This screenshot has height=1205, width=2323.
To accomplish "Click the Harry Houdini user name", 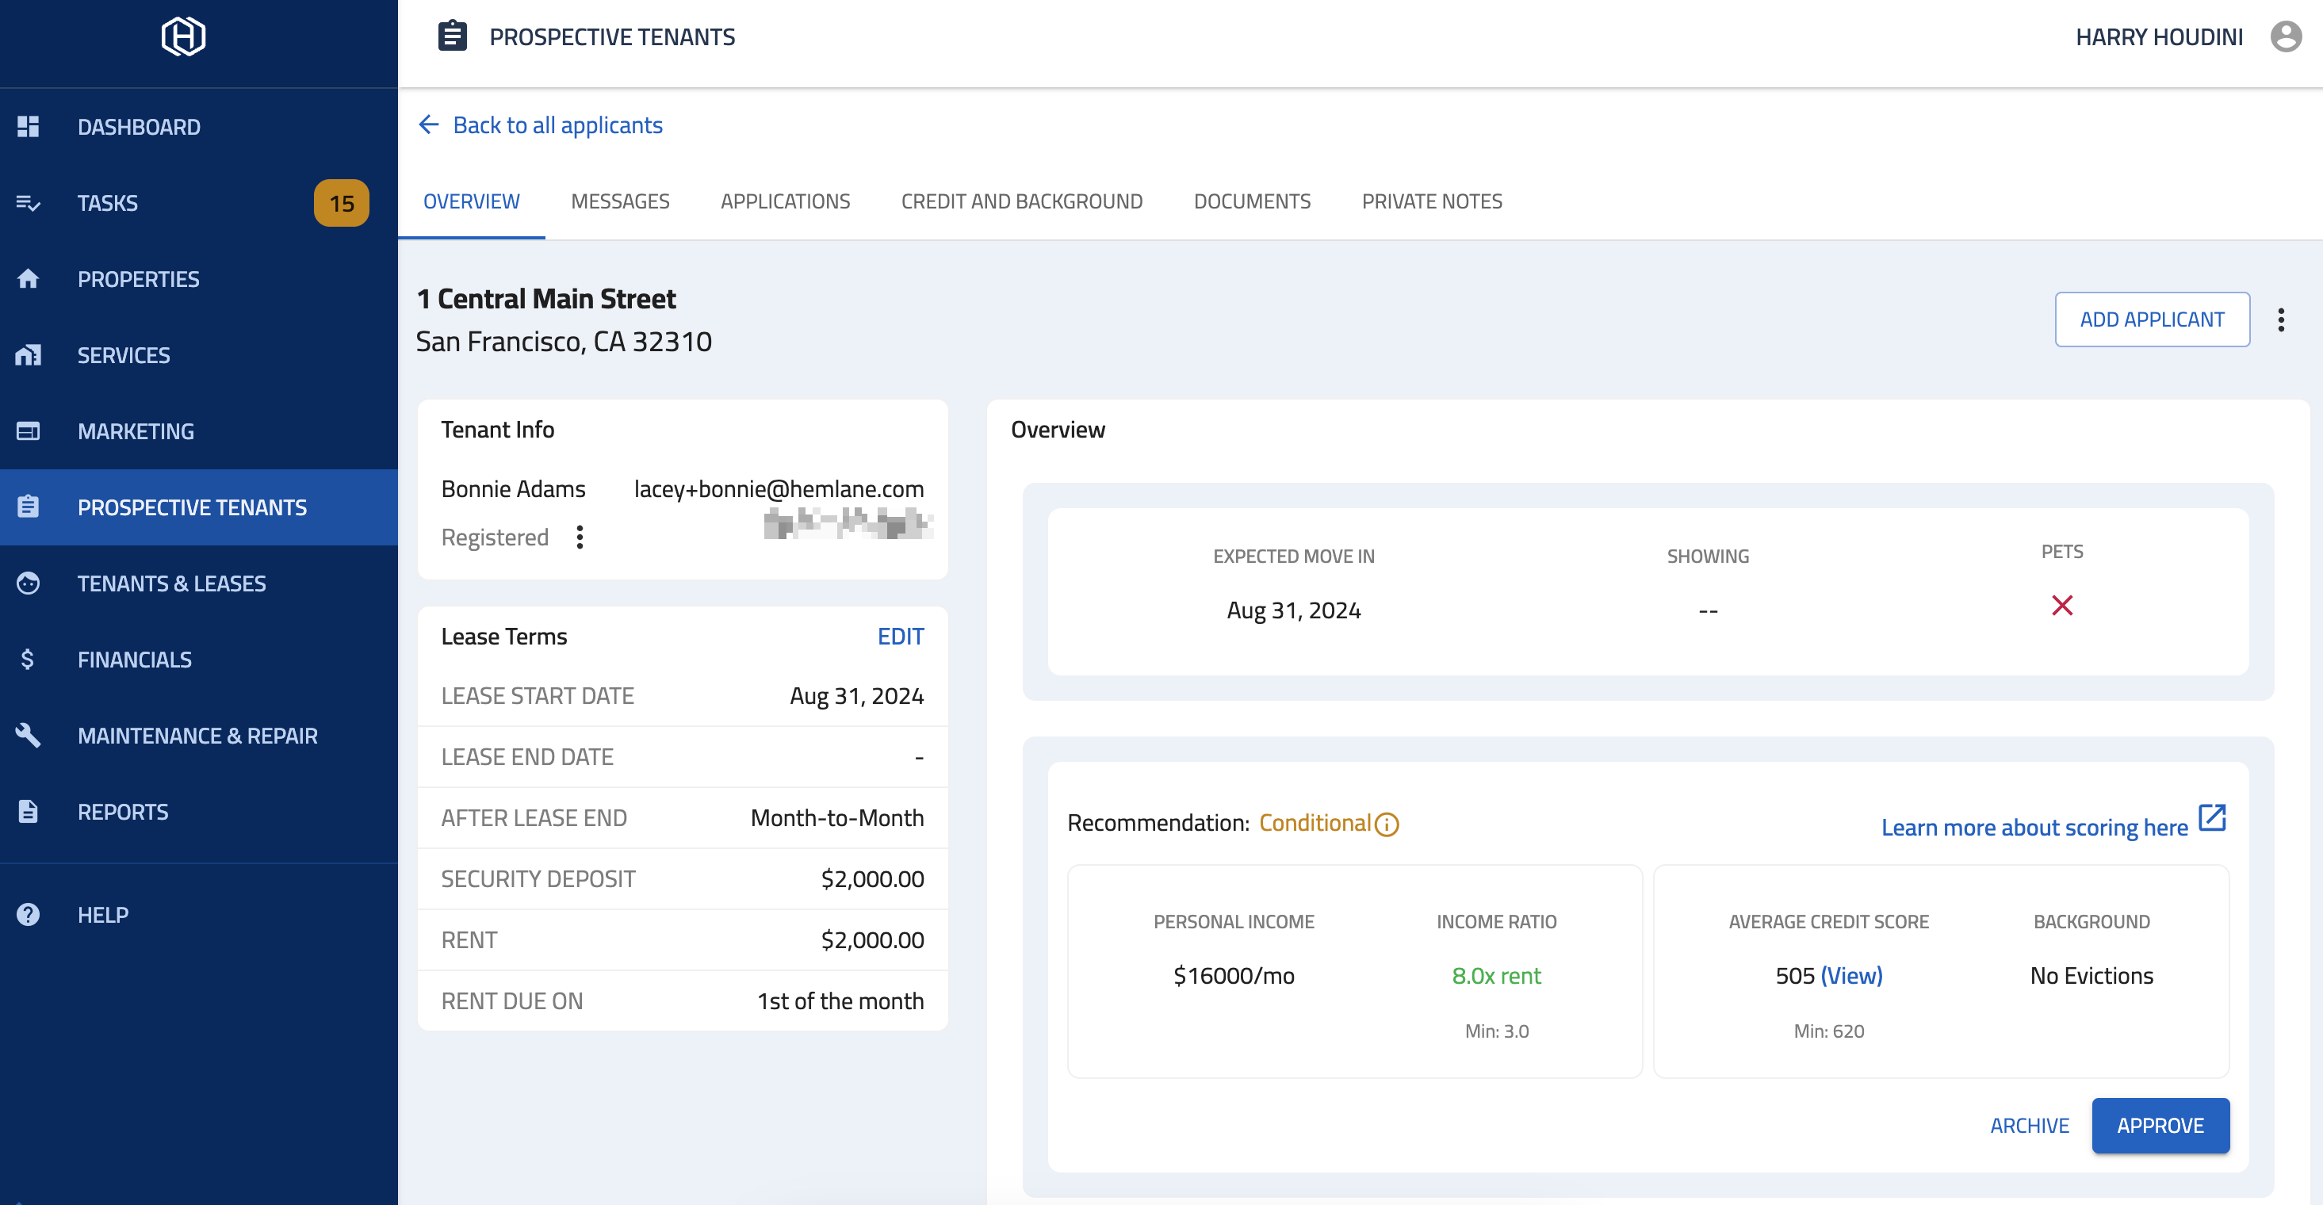I will click(2159, 37).
